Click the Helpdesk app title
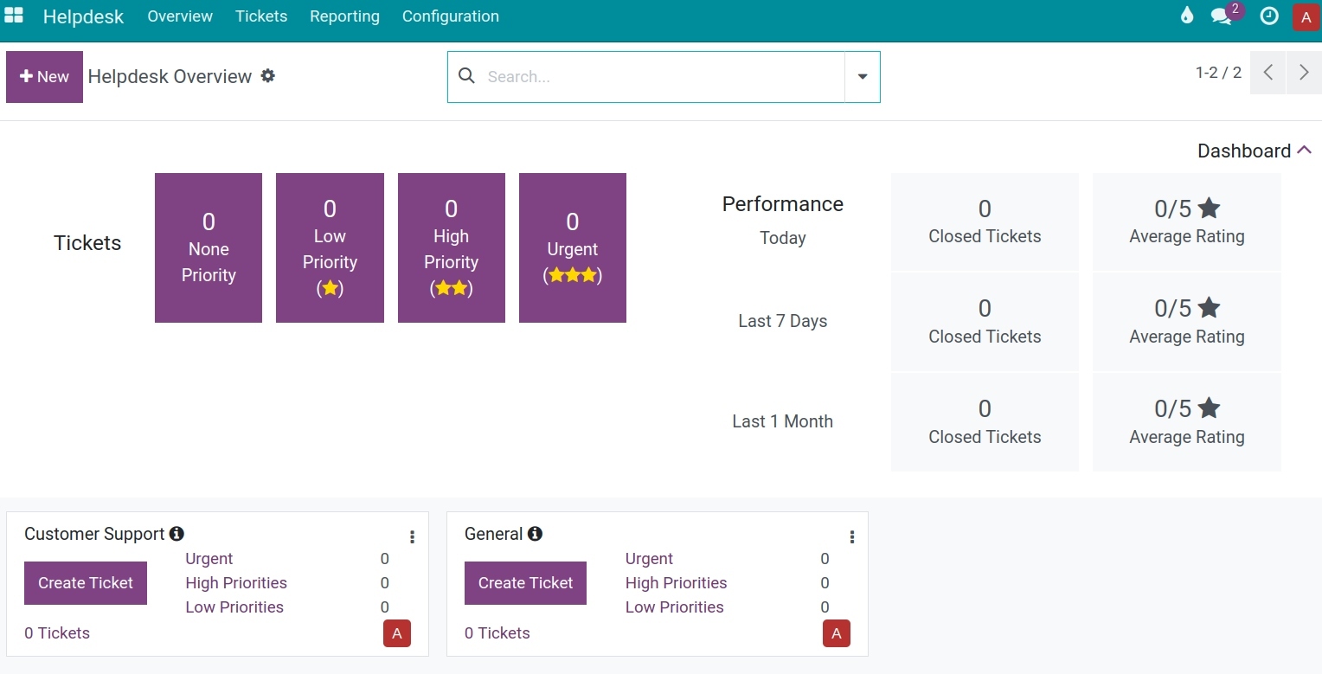Screen dimensions: 1322x674 84,16
